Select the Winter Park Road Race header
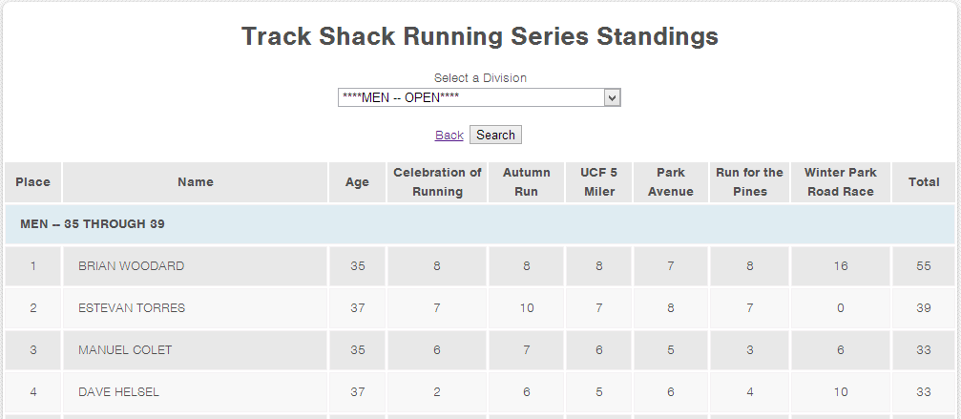Screen dimensions: 961x419 coord(840,182)
